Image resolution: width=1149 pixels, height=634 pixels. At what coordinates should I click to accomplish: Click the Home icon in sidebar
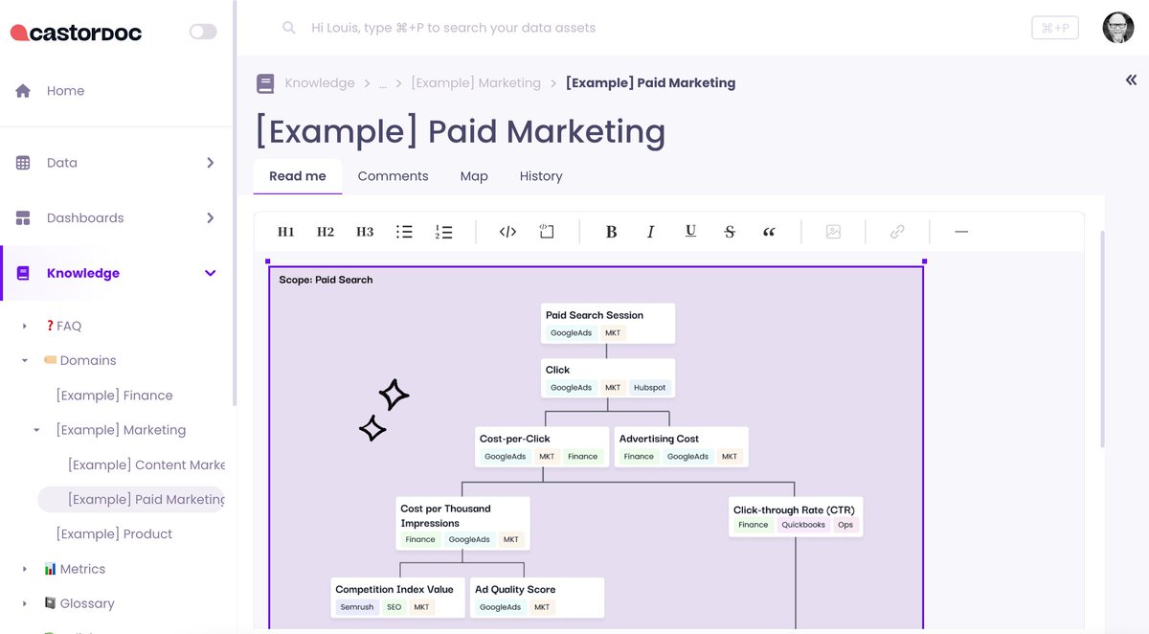pos(23,91)
